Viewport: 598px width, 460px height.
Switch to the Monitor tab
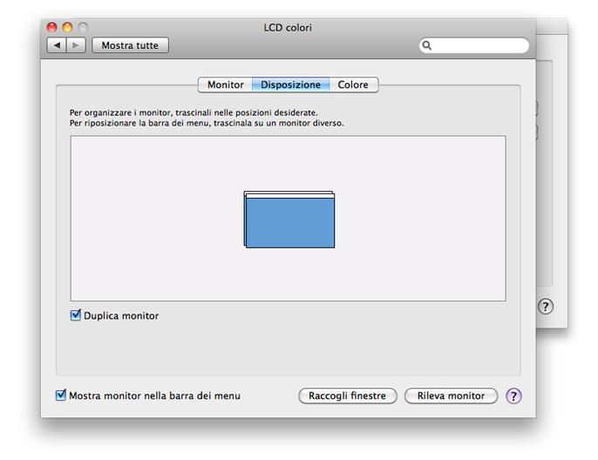pyautogui.click(x=226, y=85)
